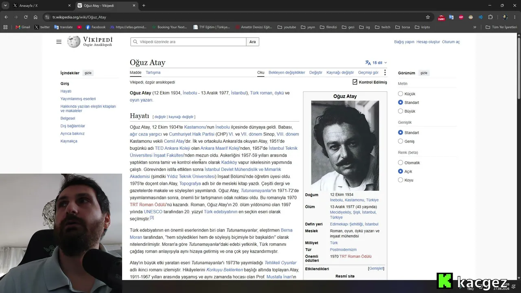Open the youtube bookmarks folder
The height and width of the screenshot is (293, 521).
(287, 27)
